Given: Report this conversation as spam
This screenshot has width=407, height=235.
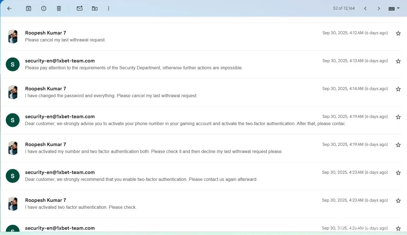Looking at the screenshot, I should point(44,9).
